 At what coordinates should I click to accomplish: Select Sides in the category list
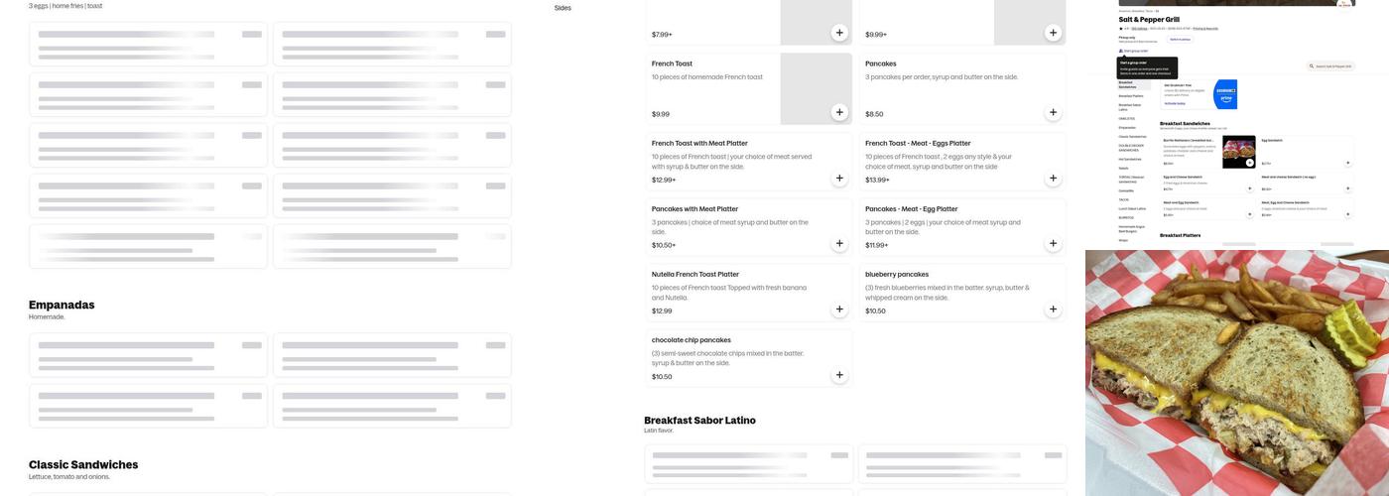(563, 8)
